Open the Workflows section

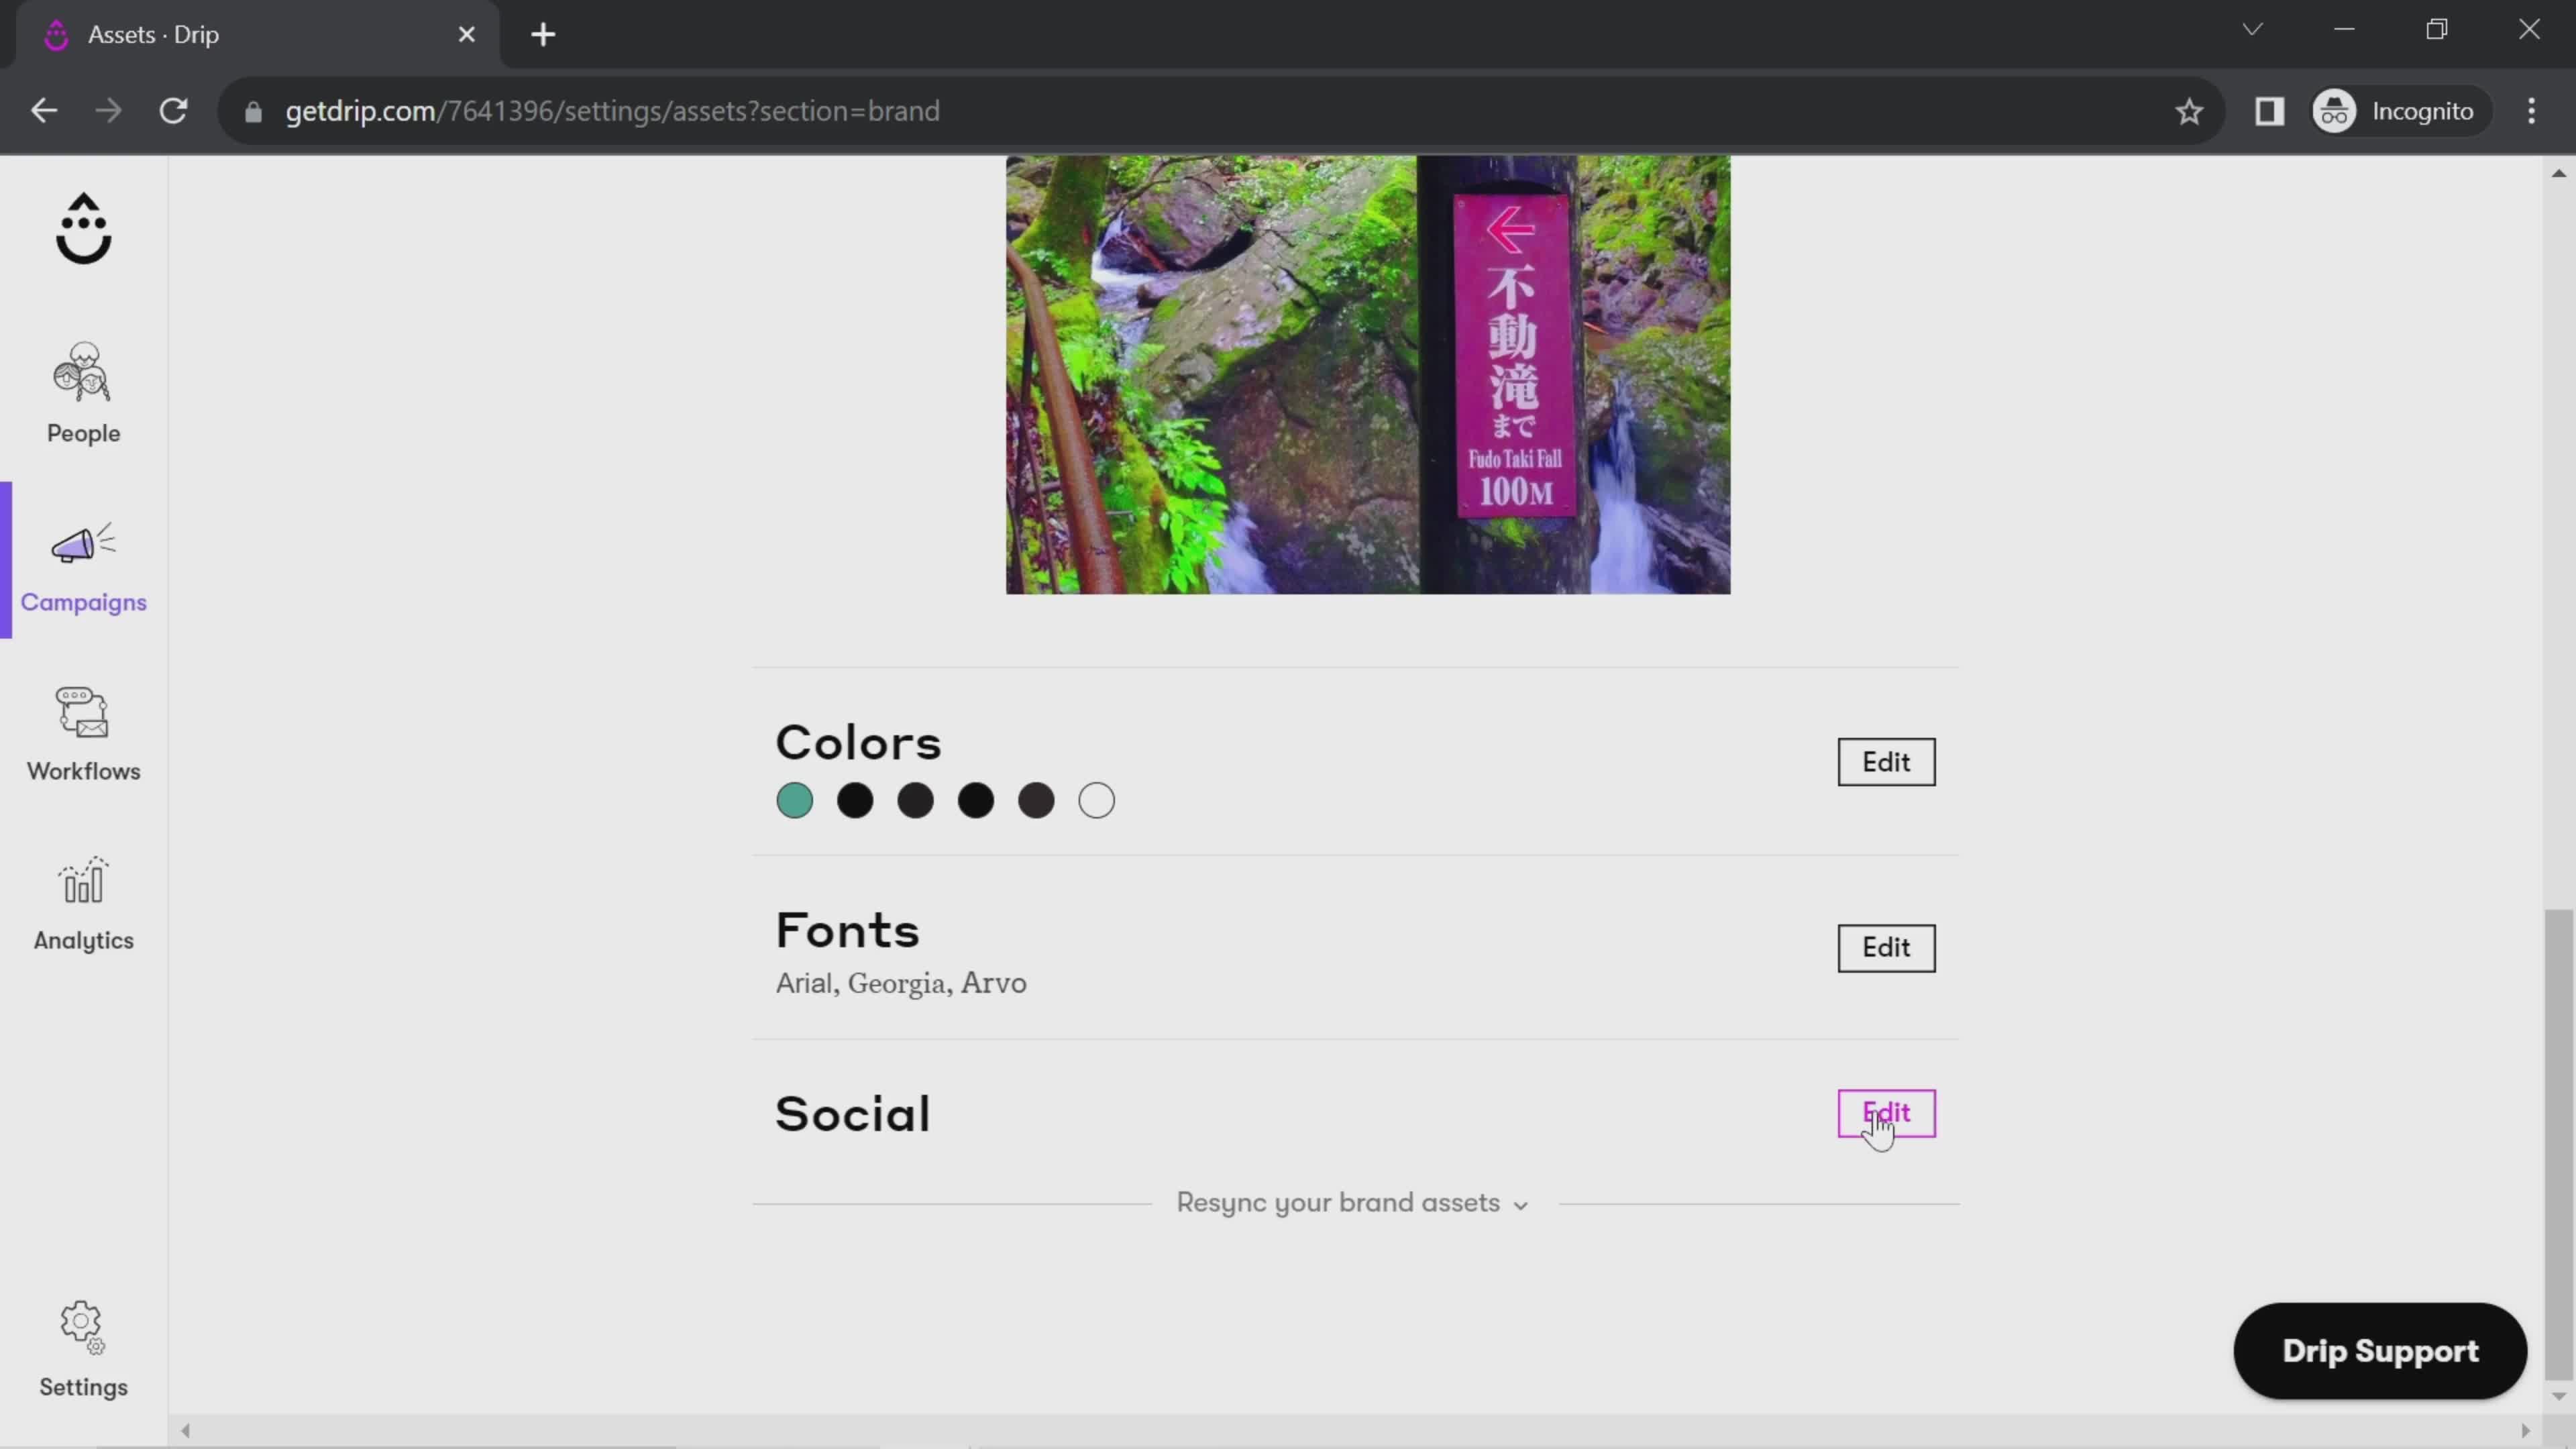tap(83, 734)
